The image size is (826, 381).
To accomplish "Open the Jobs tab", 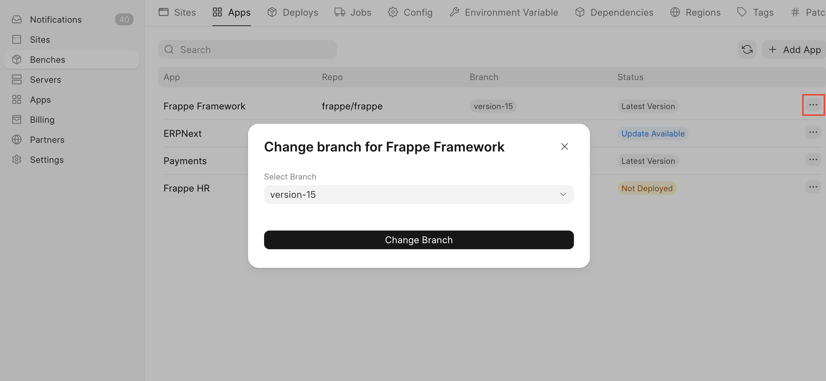I will [353, 13].
